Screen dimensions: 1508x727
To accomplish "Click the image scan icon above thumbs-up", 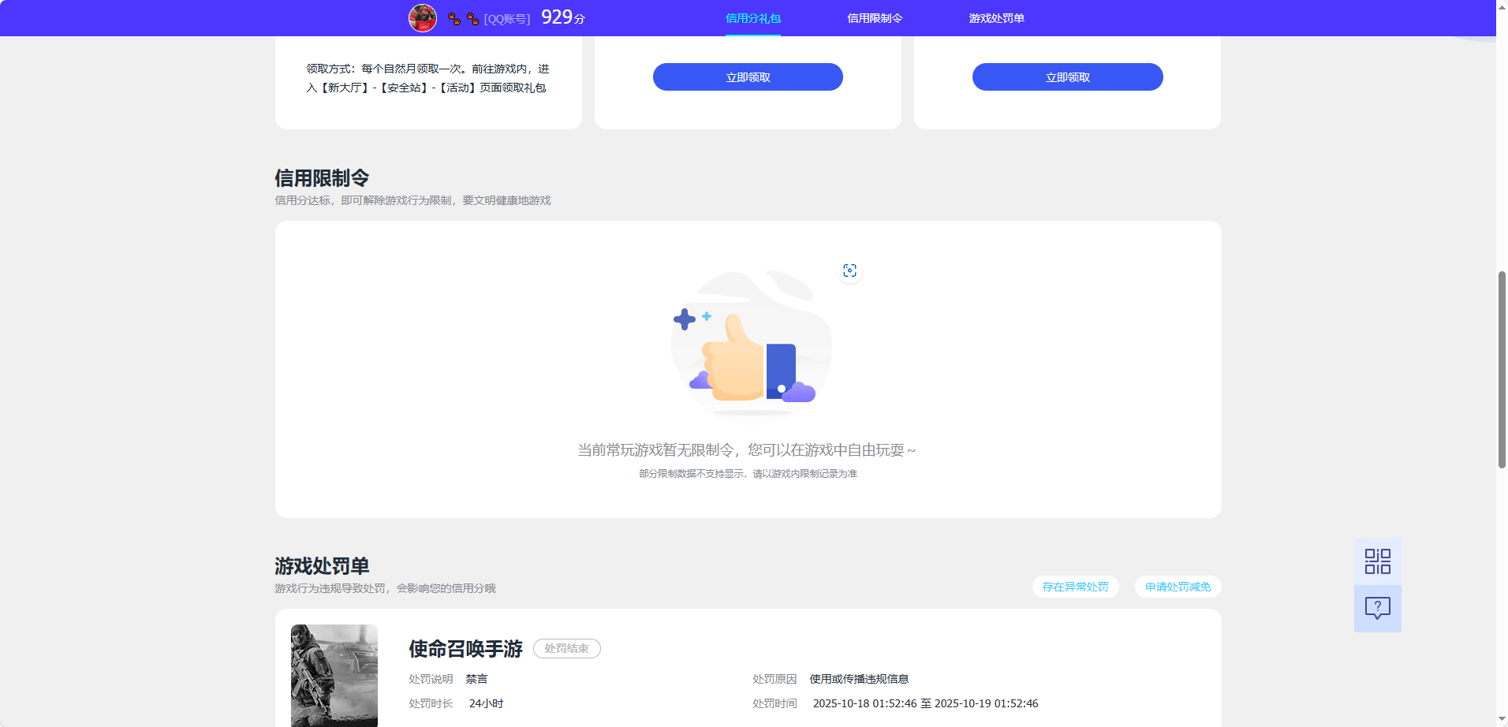I will tap(849, 270).
